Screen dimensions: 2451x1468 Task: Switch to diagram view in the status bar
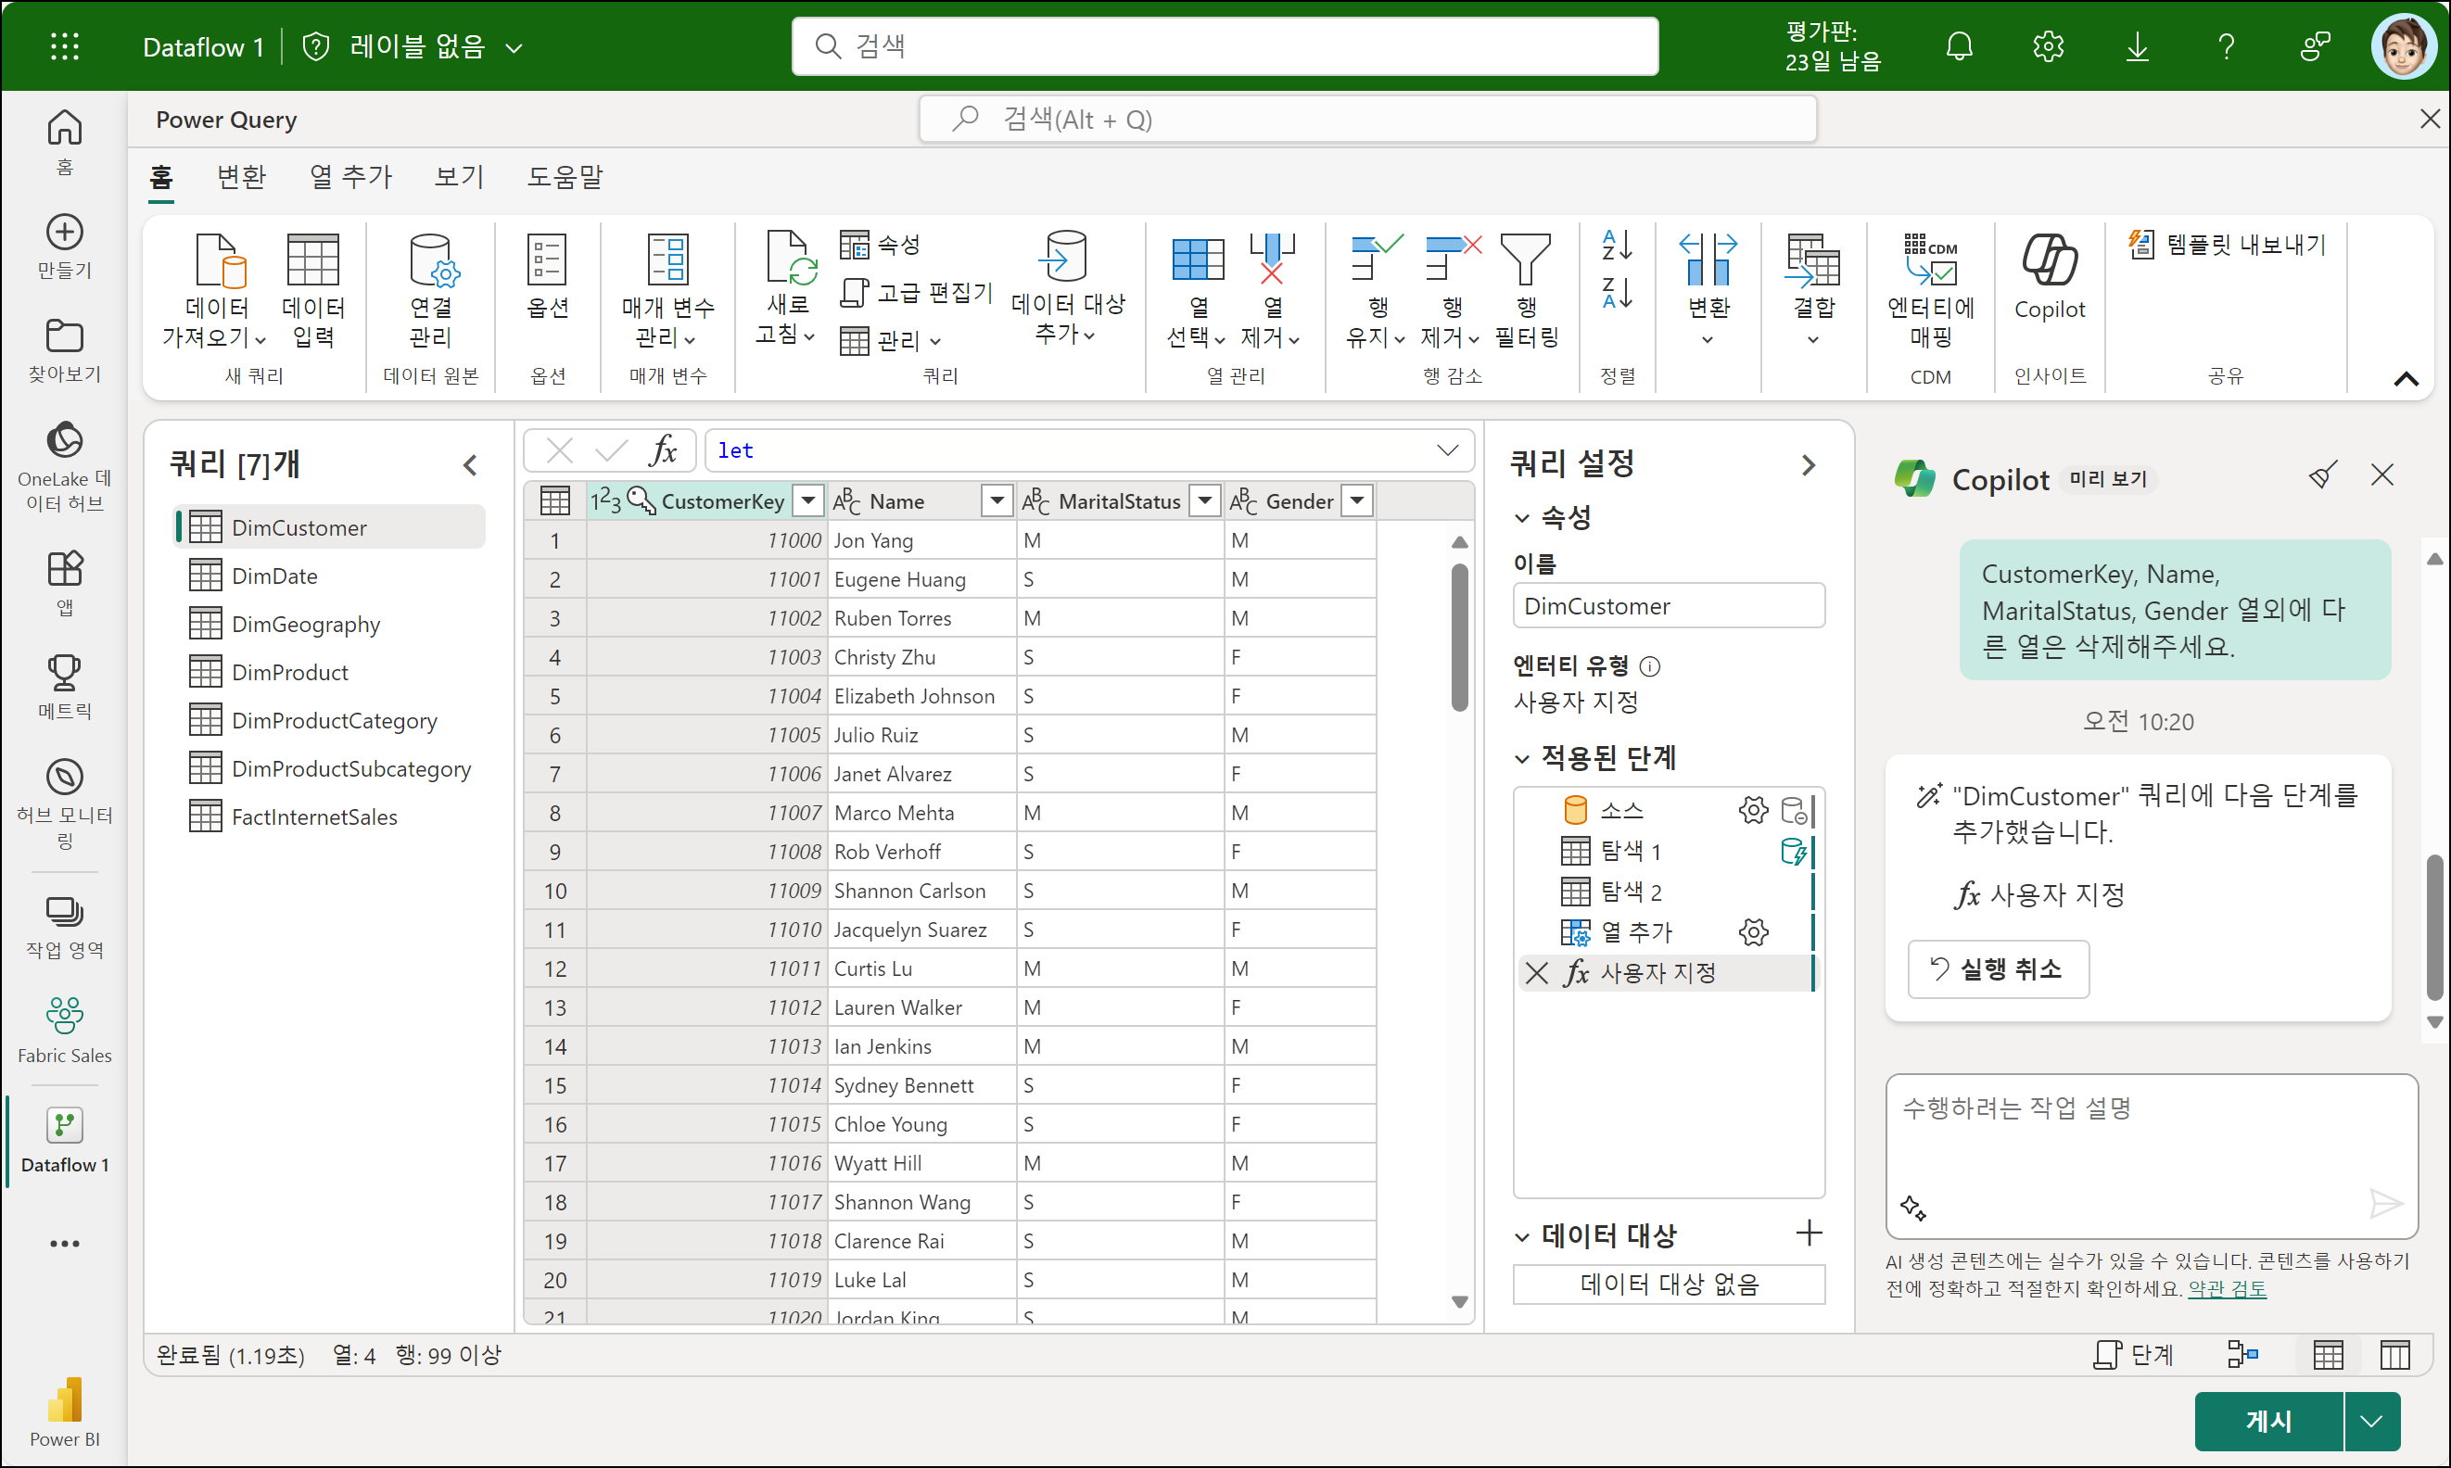point(2241,1354)
